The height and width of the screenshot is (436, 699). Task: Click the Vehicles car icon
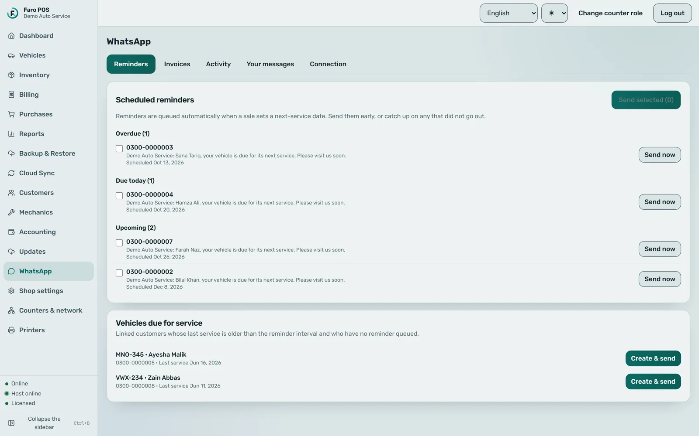[x=11, y=55]
